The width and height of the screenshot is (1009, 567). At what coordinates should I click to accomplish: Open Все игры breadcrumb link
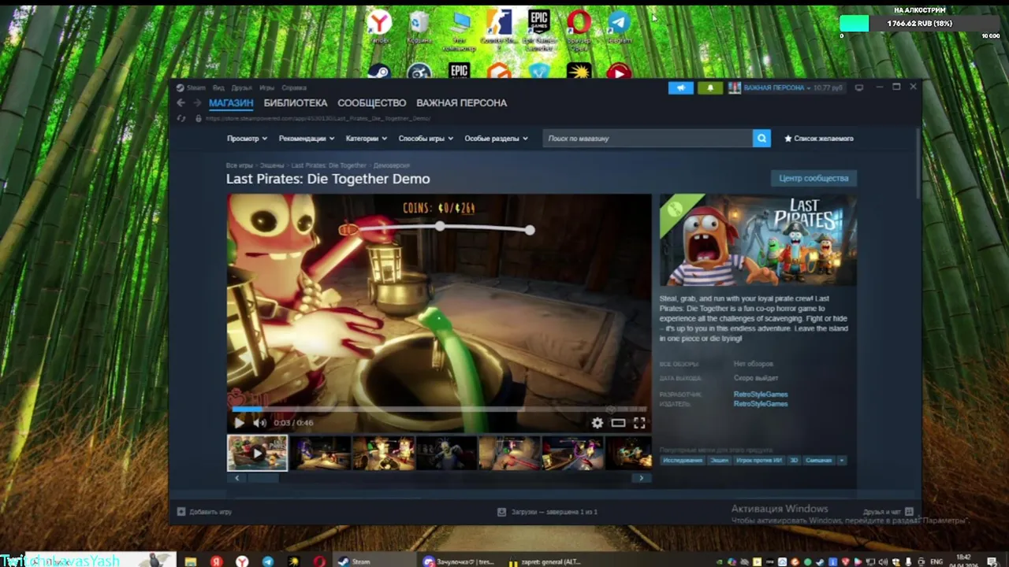240,165
